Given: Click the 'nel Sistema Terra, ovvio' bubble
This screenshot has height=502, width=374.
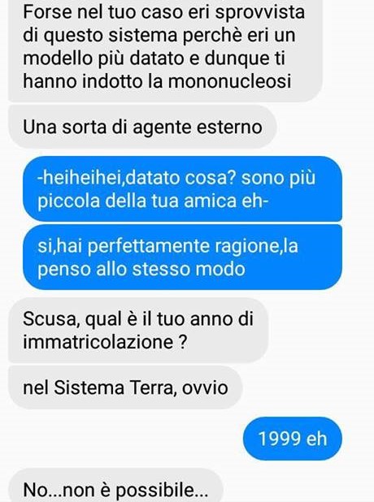Looking at the screenshot, I should 125,387.
